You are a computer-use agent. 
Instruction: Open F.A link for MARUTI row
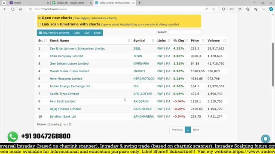point(168,71)
